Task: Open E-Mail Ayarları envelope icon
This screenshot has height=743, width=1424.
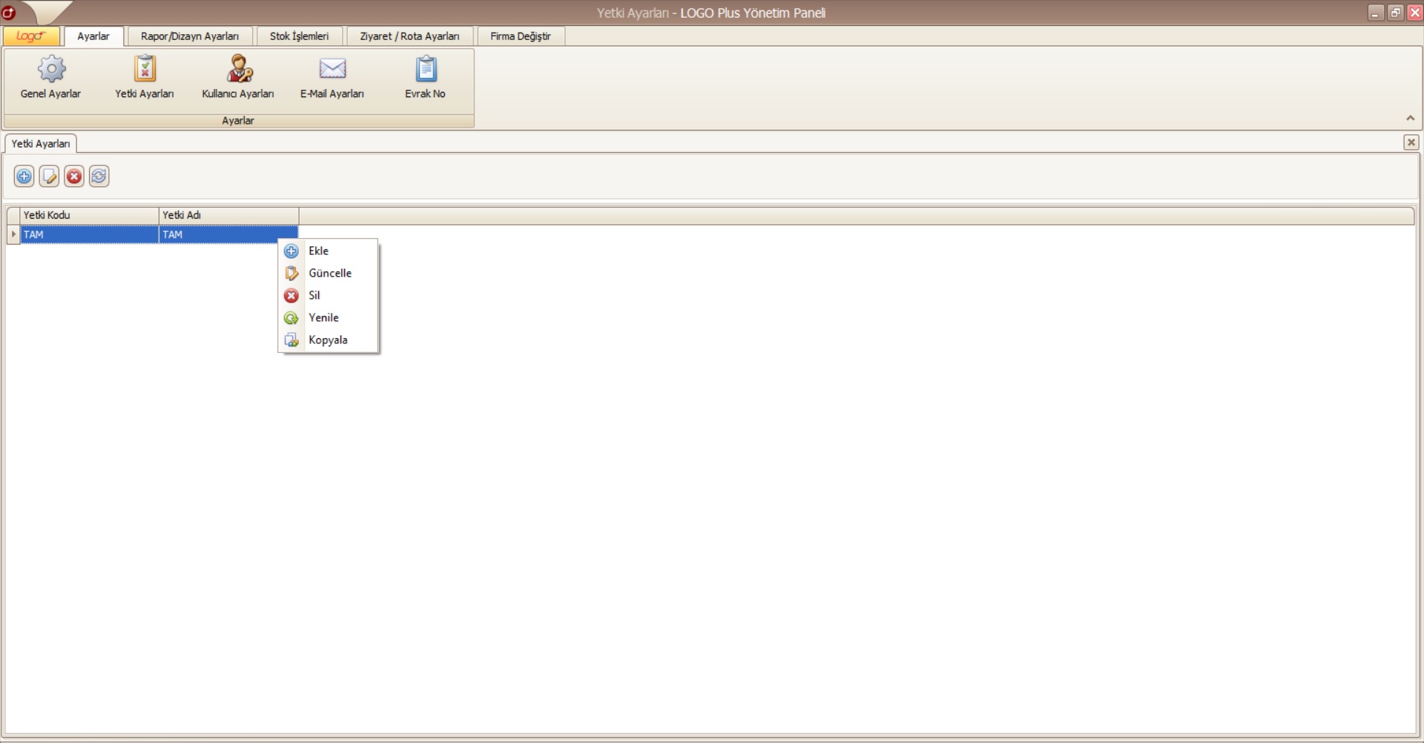Action: coord(332,69)
